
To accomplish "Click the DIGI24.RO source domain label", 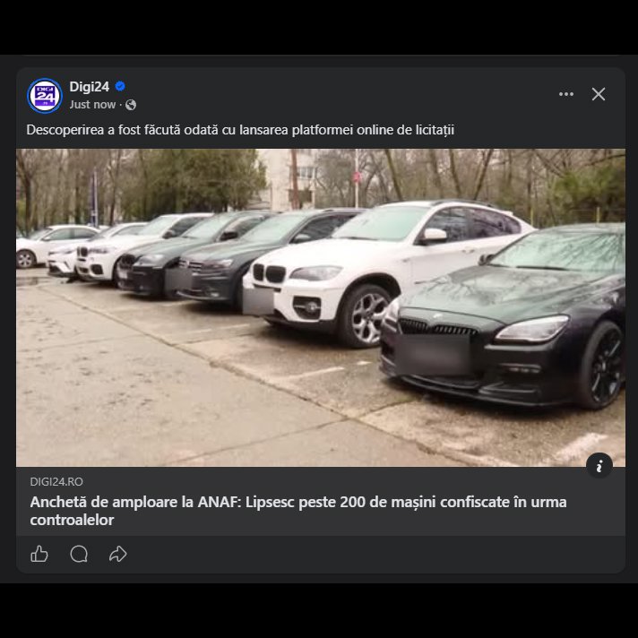I will point(56,481).
